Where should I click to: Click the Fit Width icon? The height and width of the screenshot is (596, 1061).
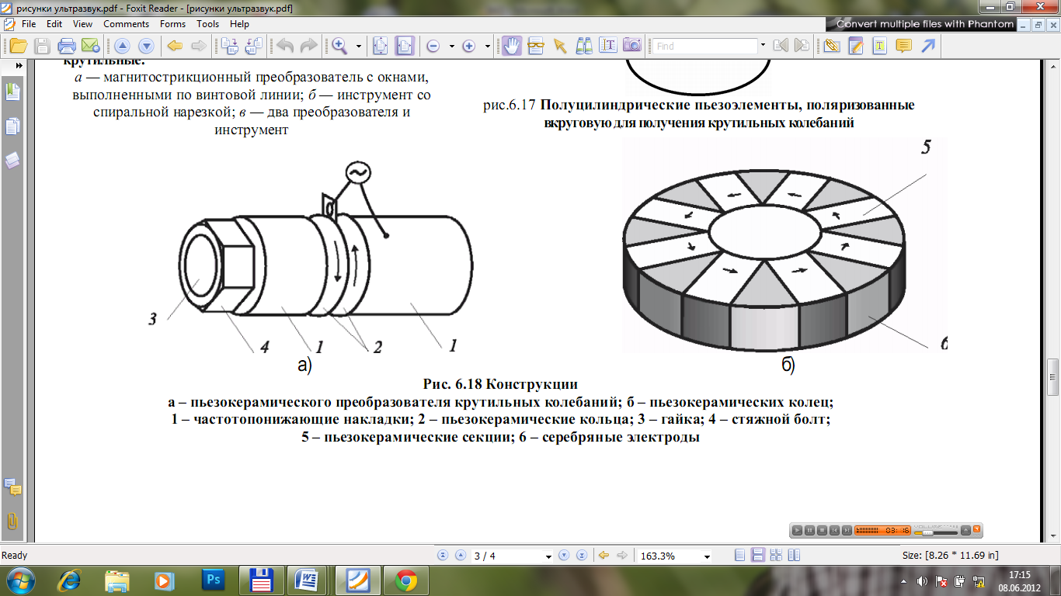point(405,46)
